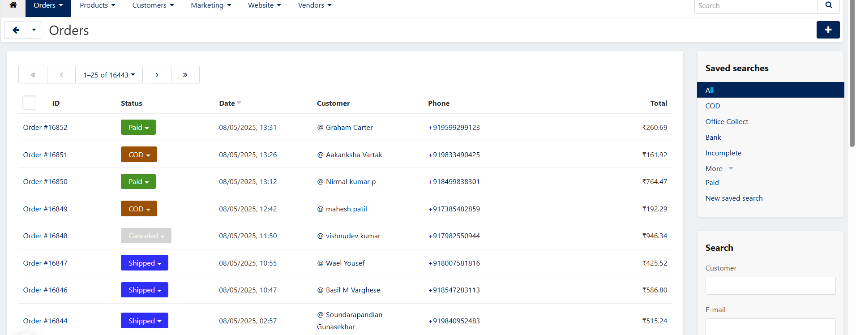Open Order #16850
This screenshot has width=856, height=335.
click(45, 181)
